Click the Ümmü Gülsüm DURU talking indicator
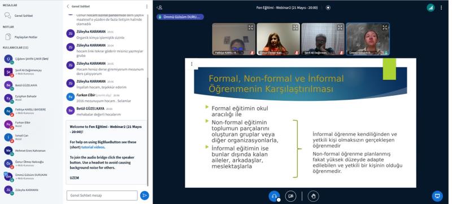The height and width of the screenshot is (204, 452). point(180,17)
